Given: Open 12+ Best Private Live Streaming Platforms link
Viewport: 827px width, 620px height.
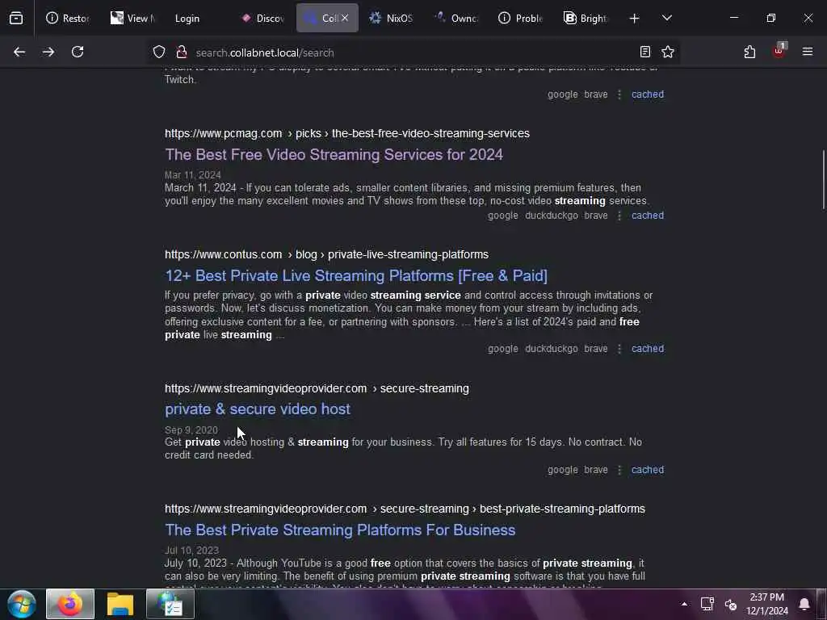Looking at the screenshot, I should (356, 276).
